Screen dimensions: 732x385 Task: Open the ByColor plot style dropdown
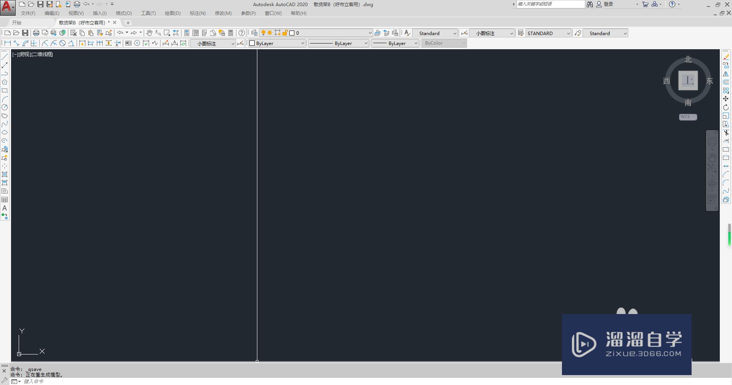[x=444, y=43]
